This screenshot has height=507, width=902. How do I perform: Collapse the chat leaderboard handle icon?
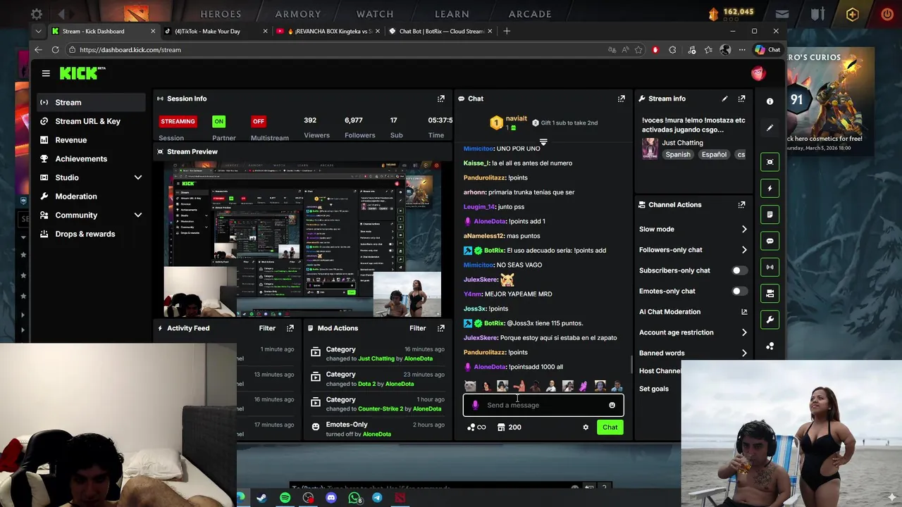[543, 142]
